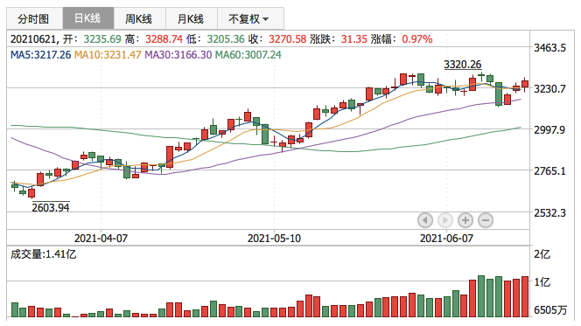Click the 3463.5 price axis value

pos(549,48)
